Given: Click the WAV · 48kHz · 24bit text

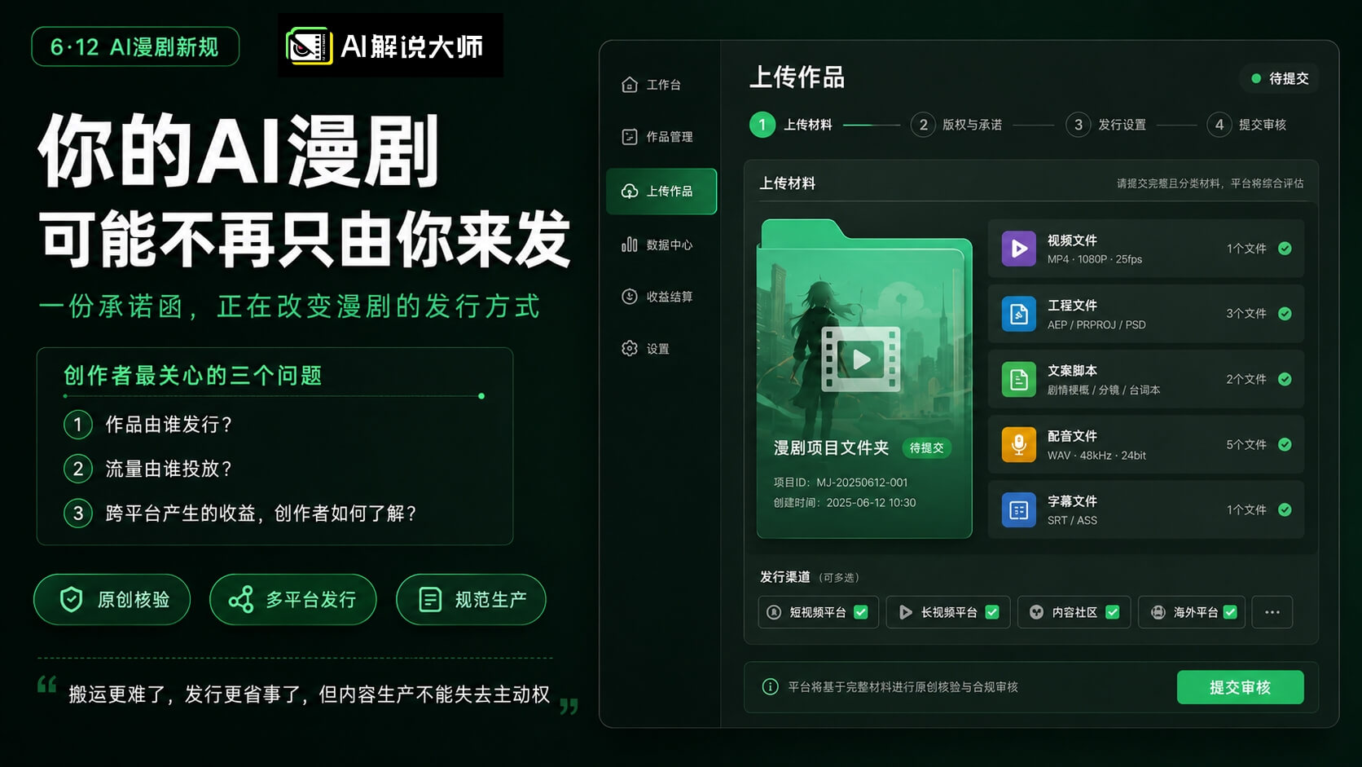Looking at the screenshot, I should [1096, 456].
